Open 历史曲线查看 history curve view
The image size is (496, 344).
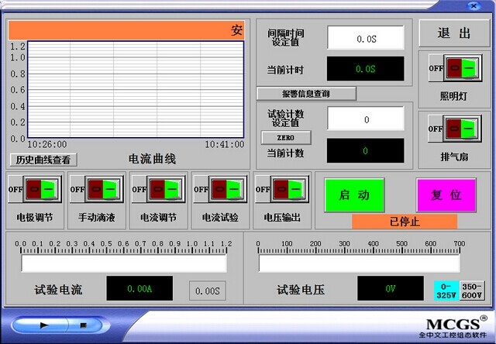tap(43, 160)
